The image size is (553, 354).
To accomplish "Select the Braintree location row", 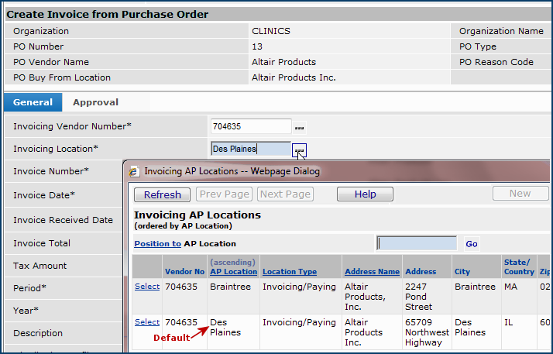I will (x=146, y=287).
